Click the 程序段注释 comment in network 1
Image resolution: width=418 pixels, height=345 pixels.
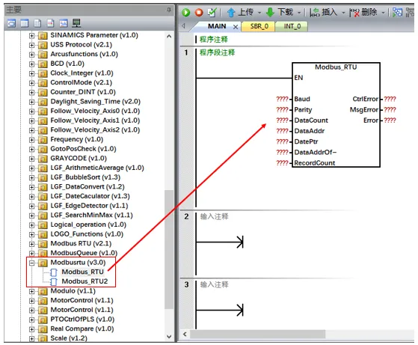(218, 52)
